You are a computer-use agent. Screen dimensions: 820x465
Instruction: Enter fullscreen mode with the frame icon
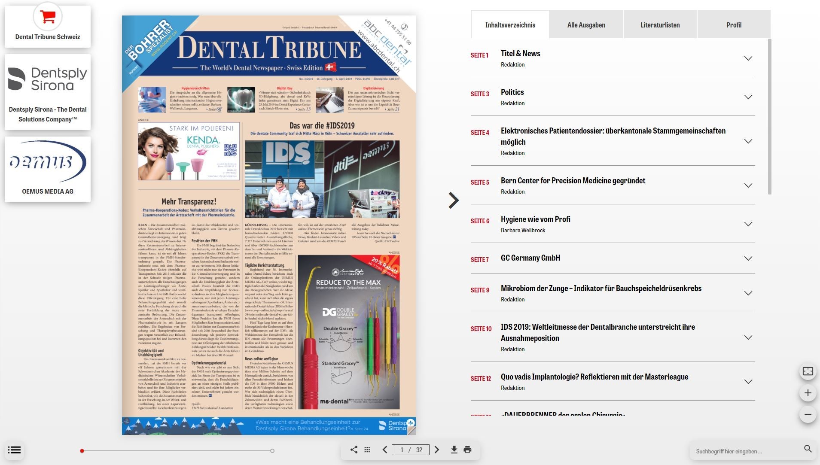click(x=808, y=371)
